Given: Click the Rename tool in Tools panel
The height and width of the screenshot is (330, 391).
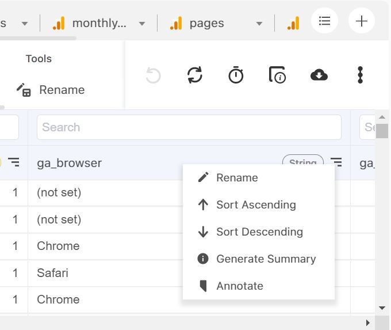Looking at the screenshot, I should 51,90.
